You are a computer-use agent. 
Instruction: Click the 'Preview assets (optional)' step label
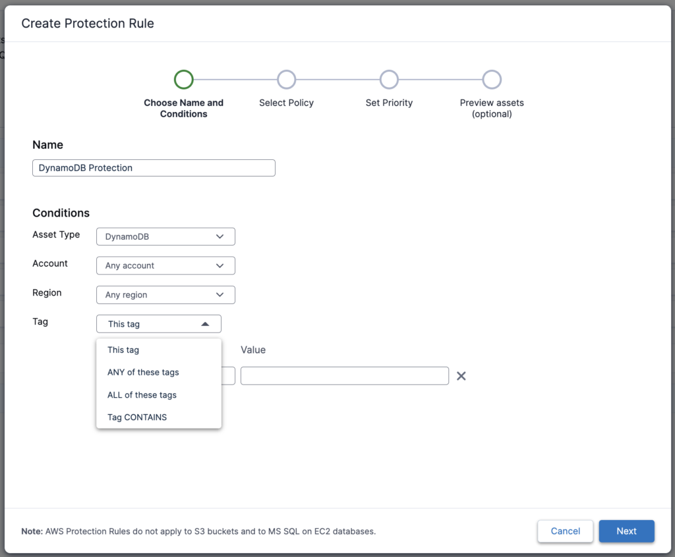492,109
